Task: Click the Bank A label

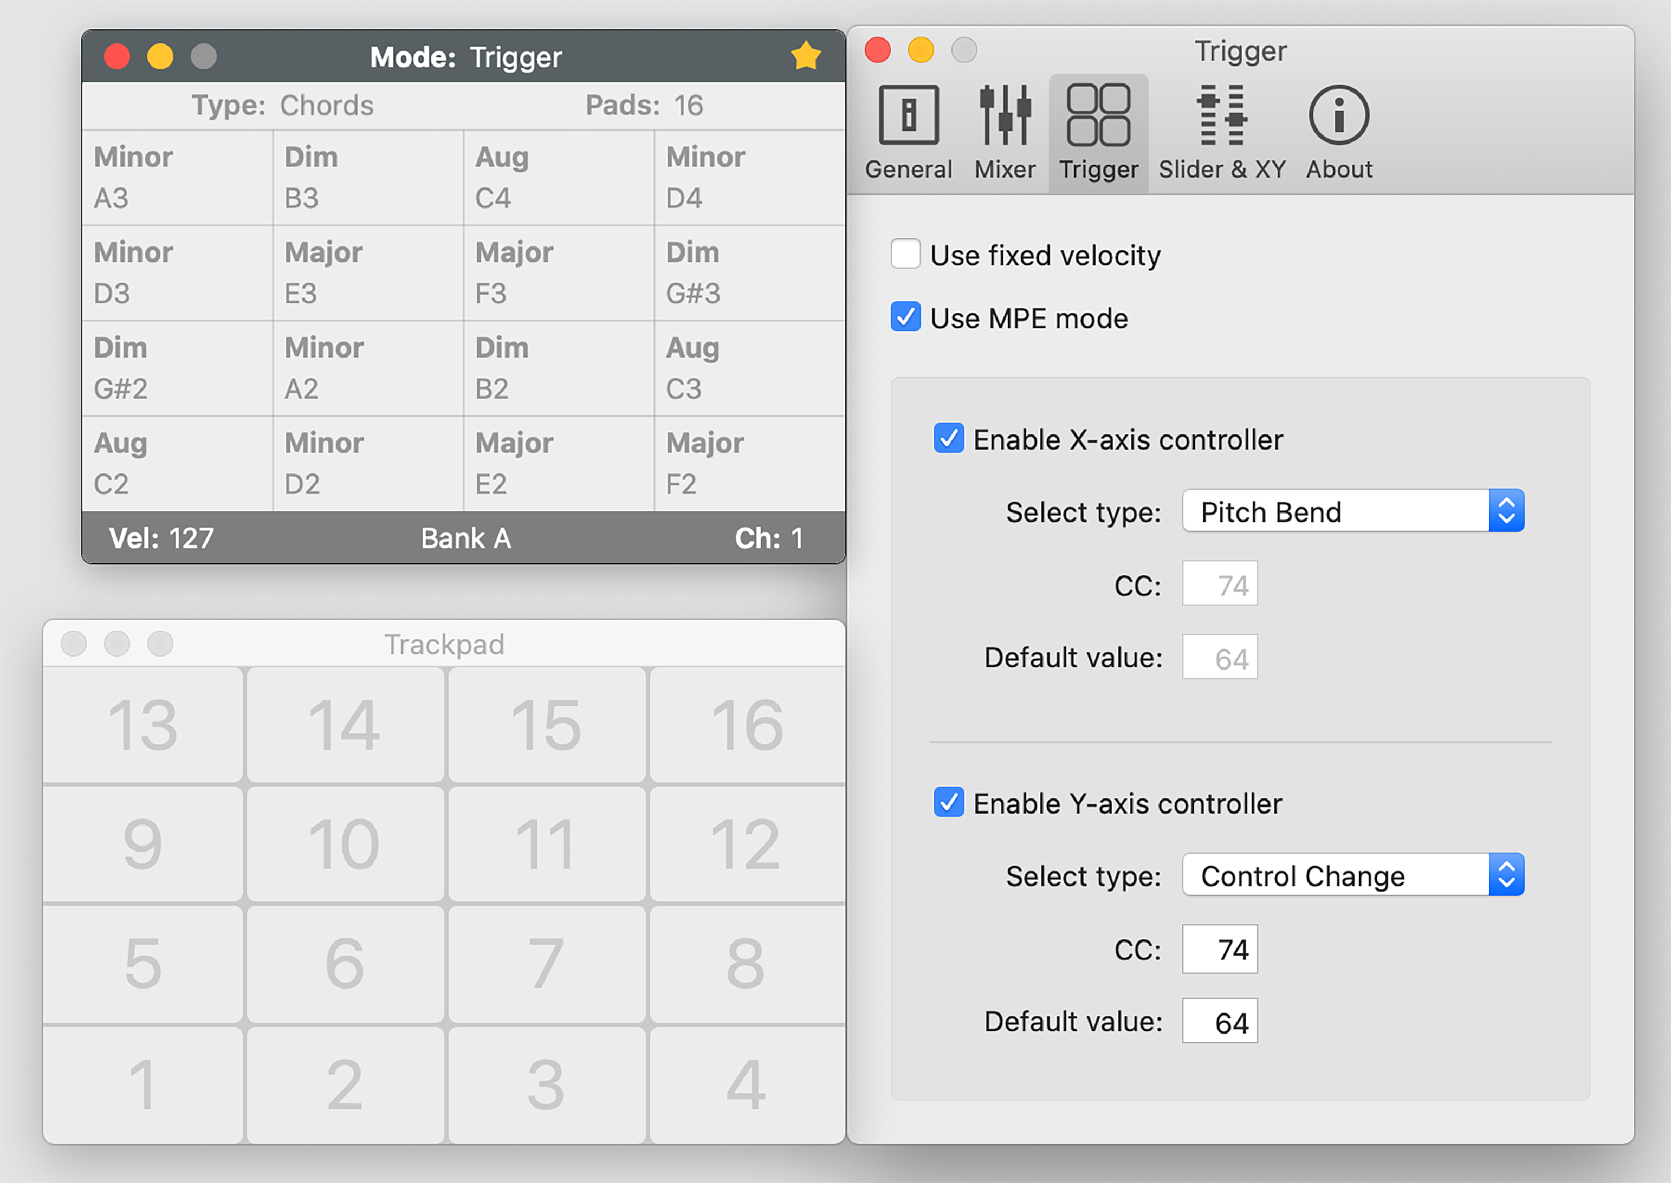Action: 465,538
